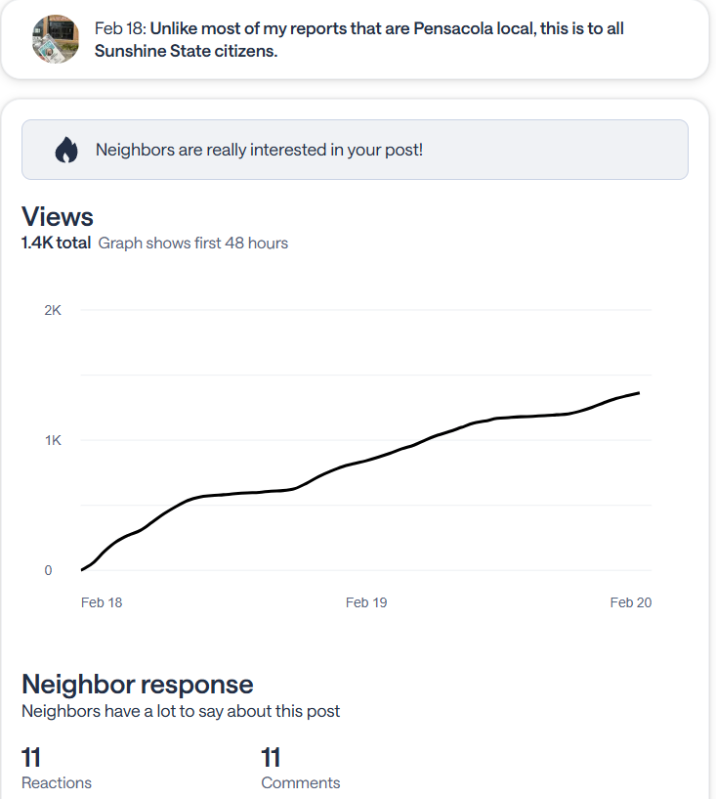Open the Feb 18 post title text
The width and height of the screenshot is (716, 799).
pyautogui.click(x=359, y=40)
